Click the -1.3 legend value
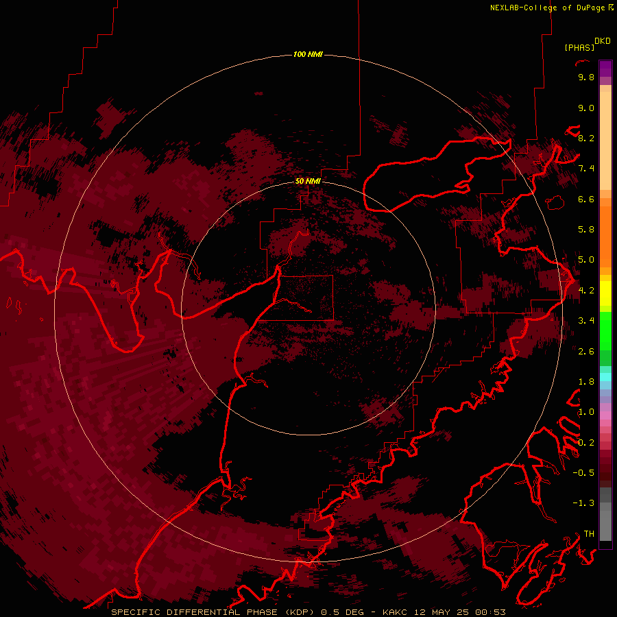 (x=583, y=503)
